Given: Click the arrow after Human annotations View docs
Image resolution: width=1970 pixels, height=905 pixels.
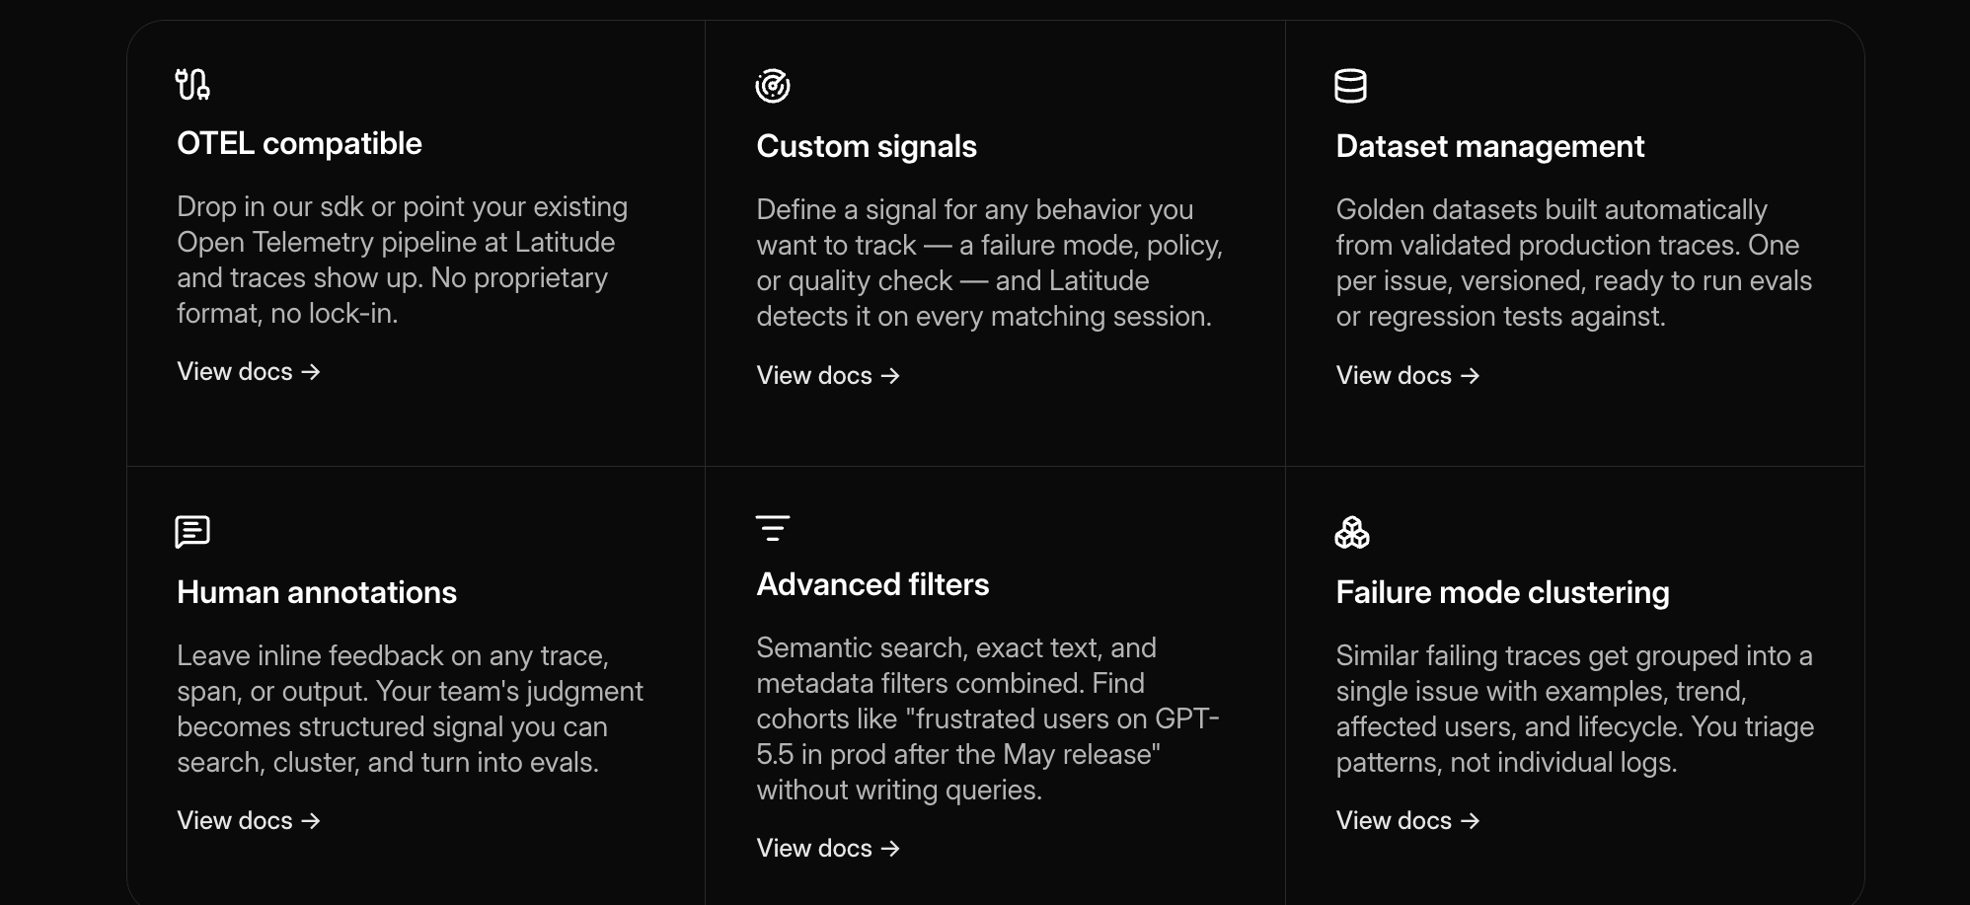Looking at the screenshot, I should coord(311,821).
